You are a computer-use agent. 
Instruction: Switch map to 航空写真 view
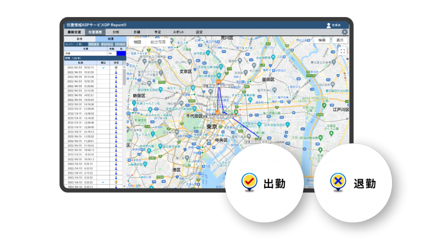tap(158, 42)
